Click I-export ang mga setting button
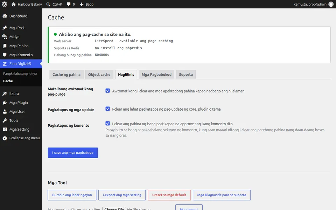336x210 pixels. [x=122, y=195]
